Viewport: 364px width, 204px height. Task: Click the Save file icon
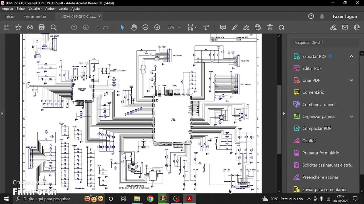click(7, 27)
